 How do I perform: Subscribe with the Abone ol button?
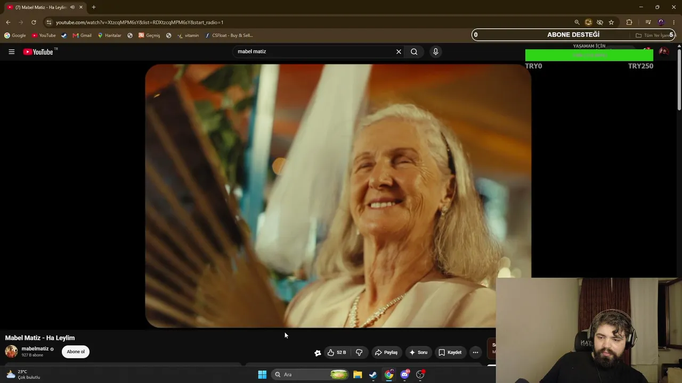tap(76, 352)
